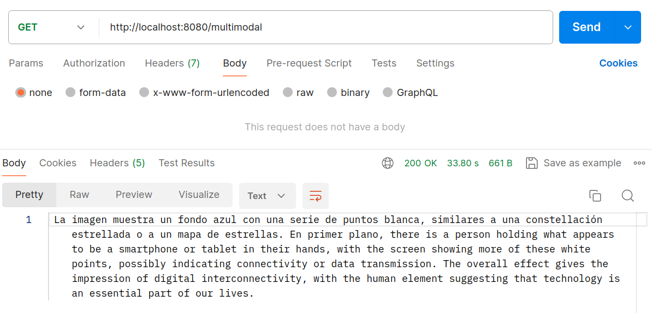Copy the response with the copy icon
The image size is (652, 313).
(x=595, y=196)
